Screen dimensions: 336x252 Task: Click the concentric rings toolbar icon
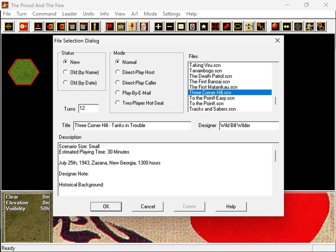[298, 26]
